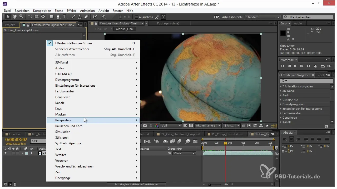Screen dimensions: 337x189
Task: Select the Pan Behind anchor point tool
Action: click(43, 17)
